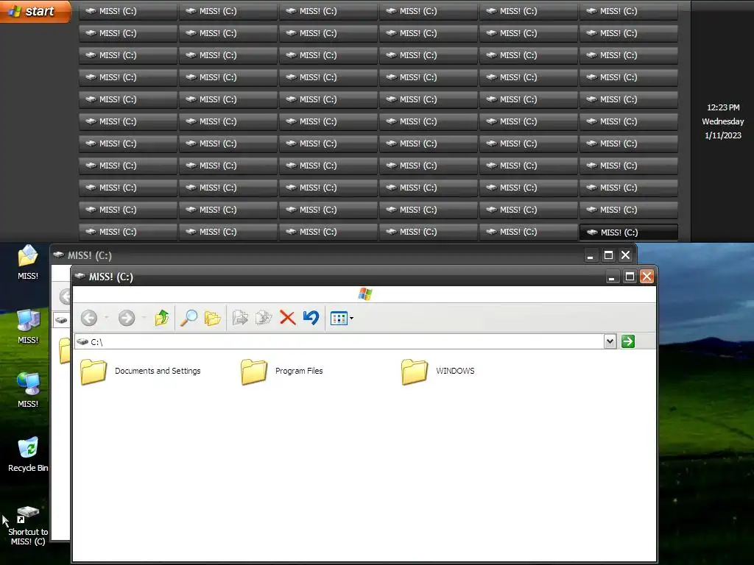
Task: Open the Back history dropdown arrow
Action: coord(106,318)
